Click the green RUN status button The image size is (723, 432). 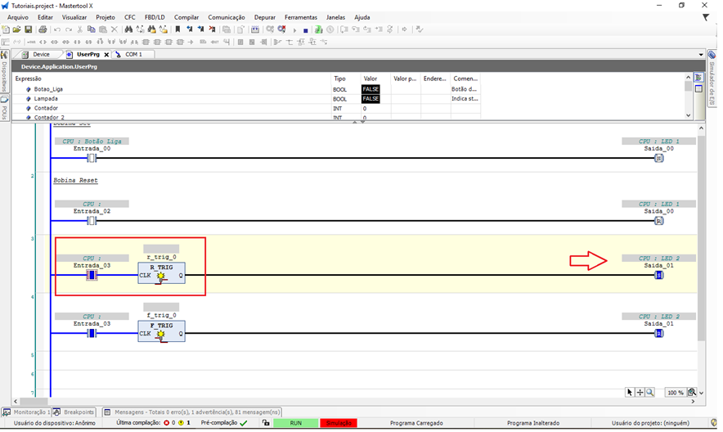pyautogui.click(x=295, y=423)
